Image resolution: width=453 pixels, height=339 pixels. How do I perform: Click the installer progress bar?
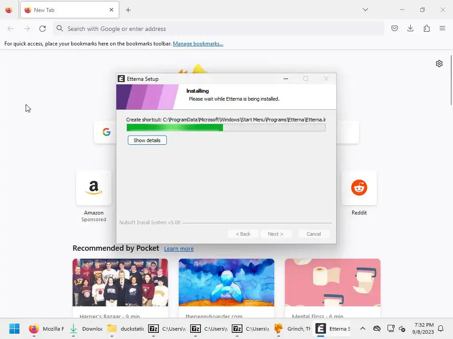[226, 128]
